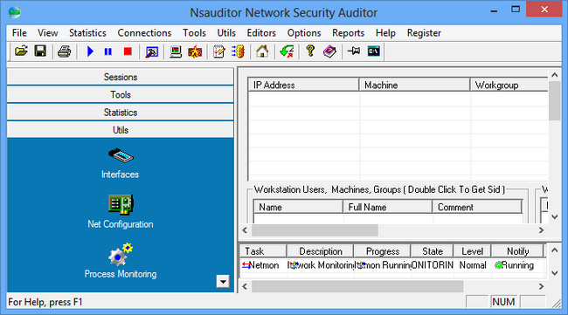Open the File menu

pyautogui.click(x=19, y=33)
